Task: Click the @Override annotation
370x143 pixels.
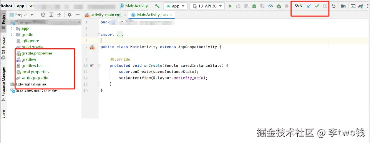Action: [x=120, y=59]
